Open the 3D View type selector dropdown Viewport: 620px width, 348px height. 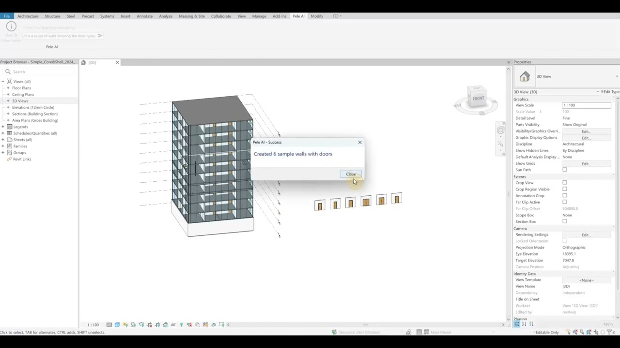pyautogui.click(x=617, y=76)
